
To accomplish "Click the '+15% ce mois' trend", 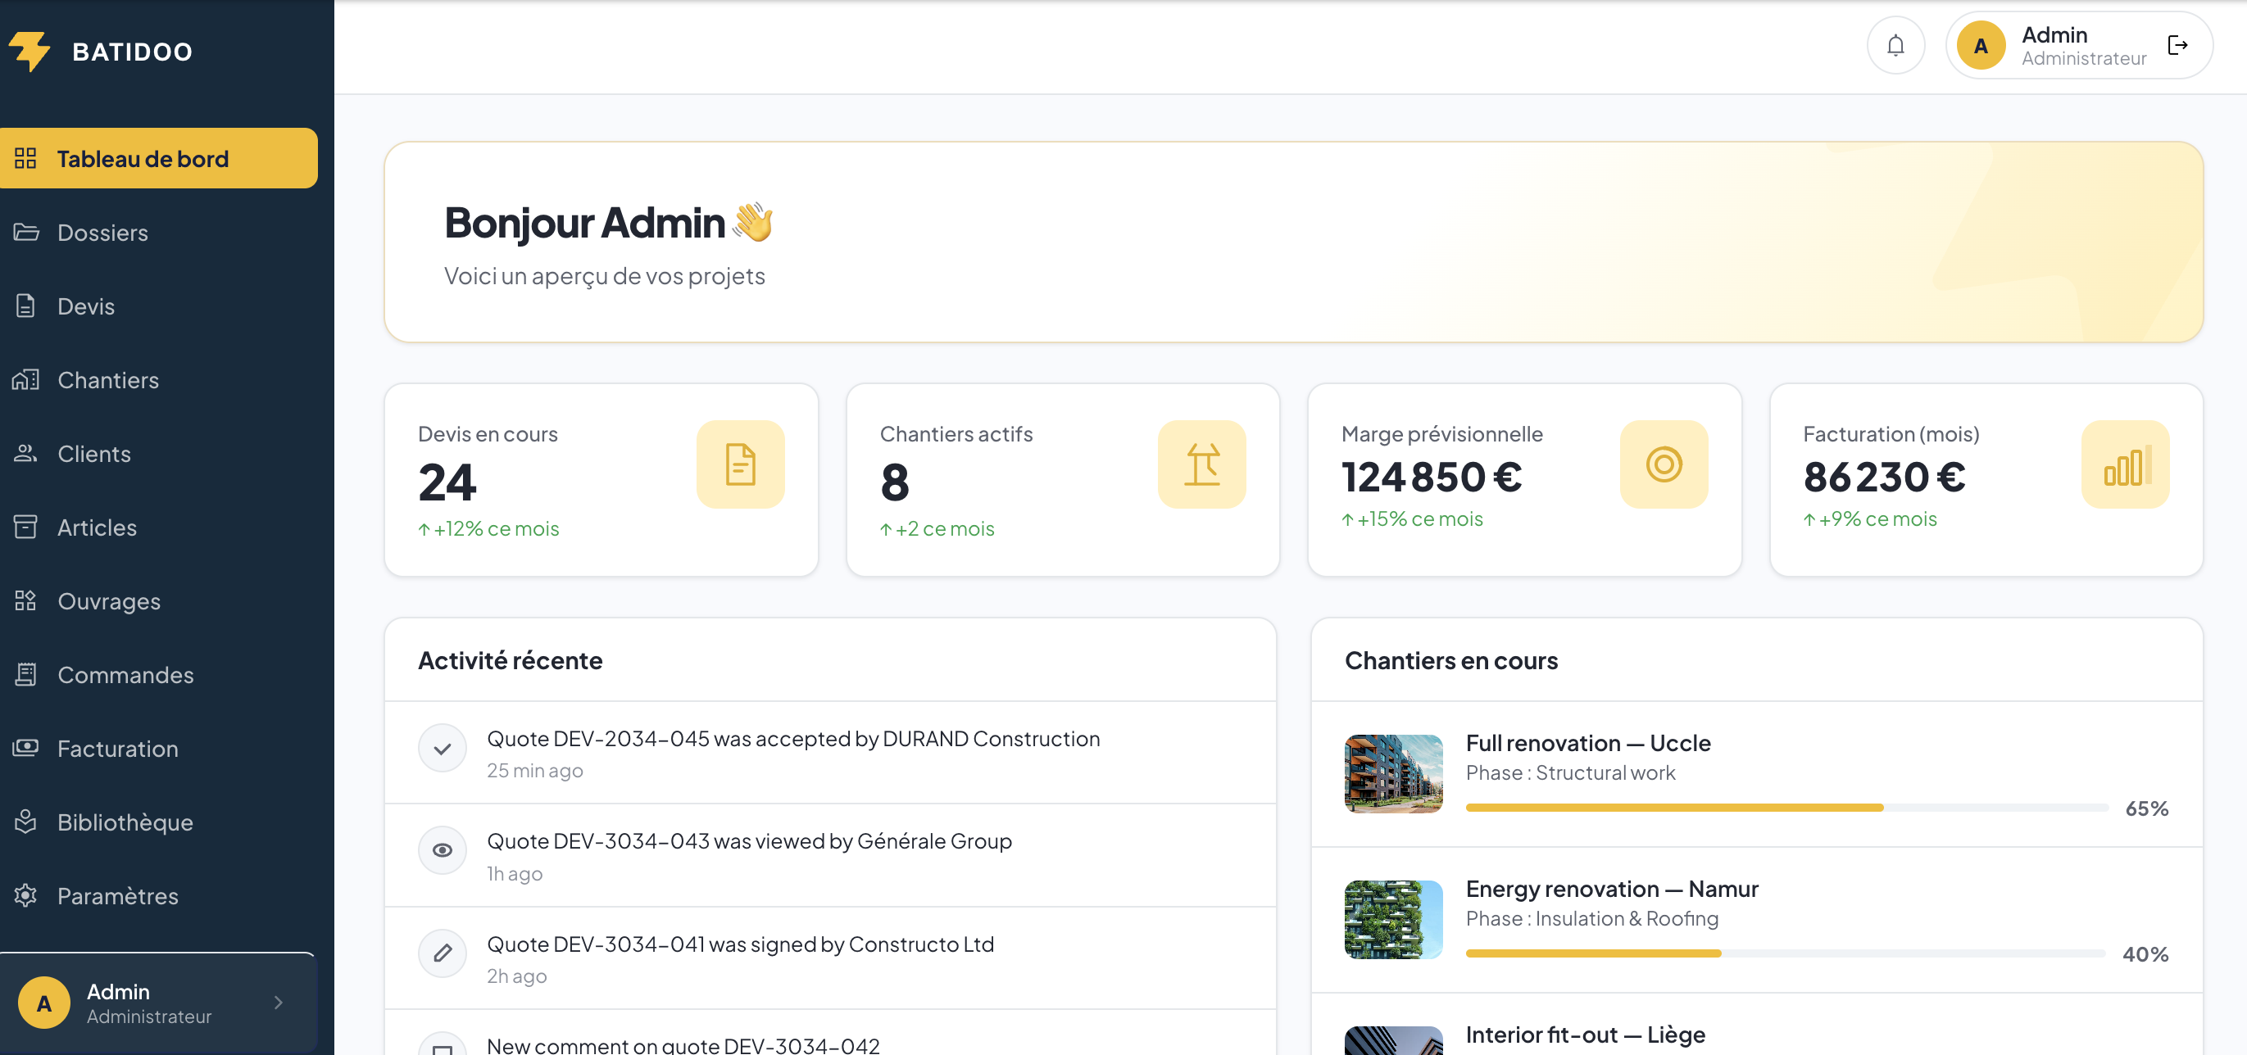I will click(x=1412, y=518).
